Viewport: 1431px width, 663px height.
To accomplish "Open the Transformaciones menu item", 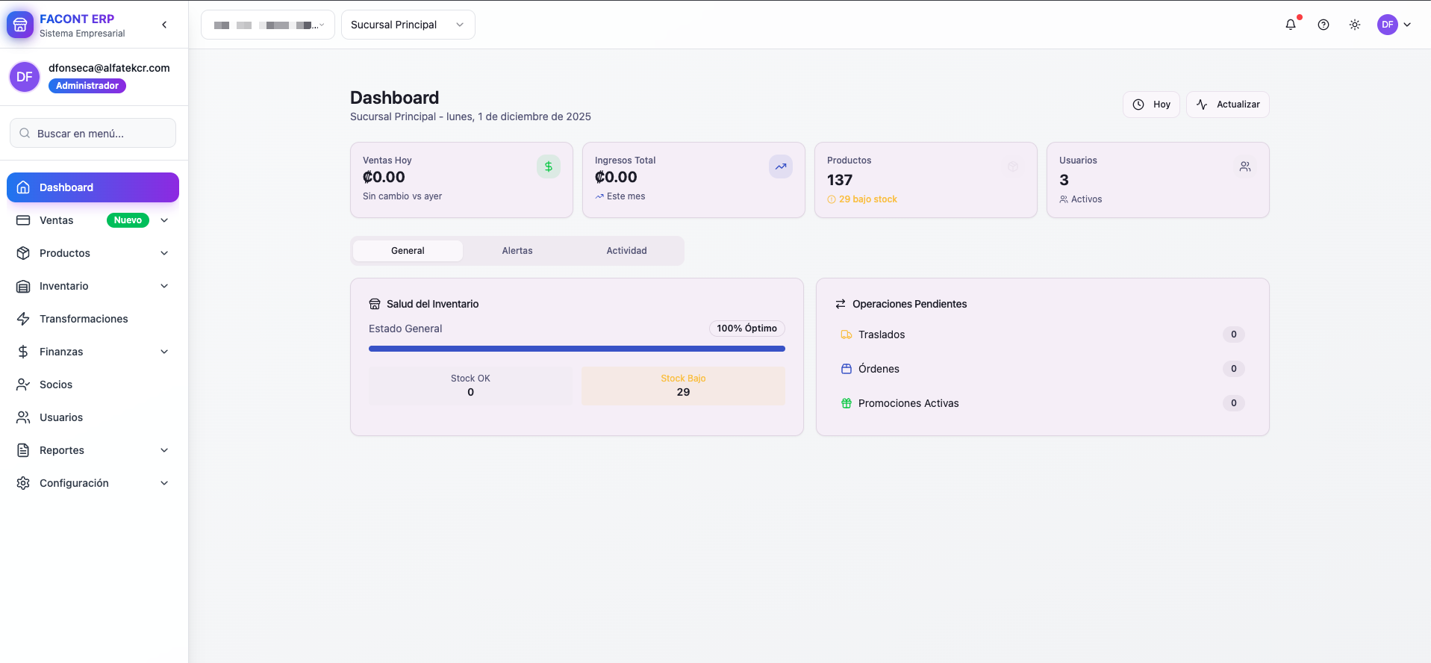I will [x=84, y=319].
